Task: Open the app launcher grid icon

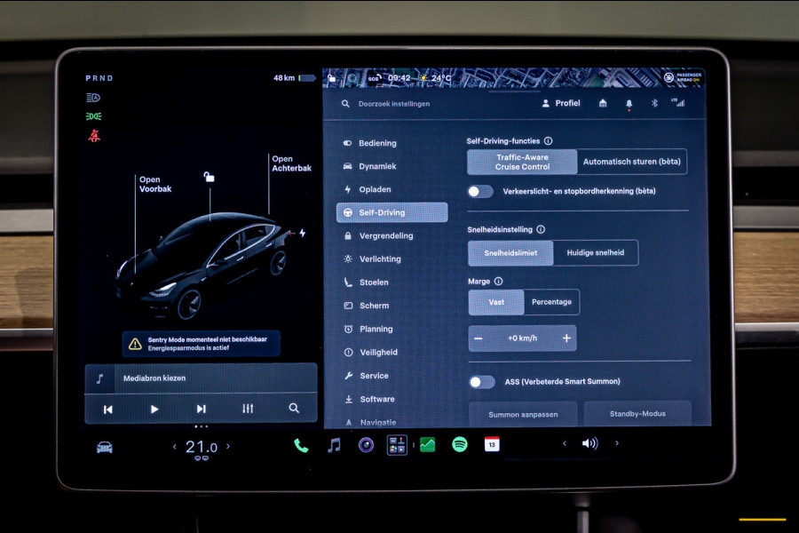Action: tap(397, 445)
